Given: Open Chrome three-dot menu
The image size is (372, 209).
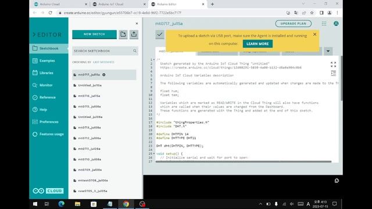Looking at the screenshot, I should (337, 13).
